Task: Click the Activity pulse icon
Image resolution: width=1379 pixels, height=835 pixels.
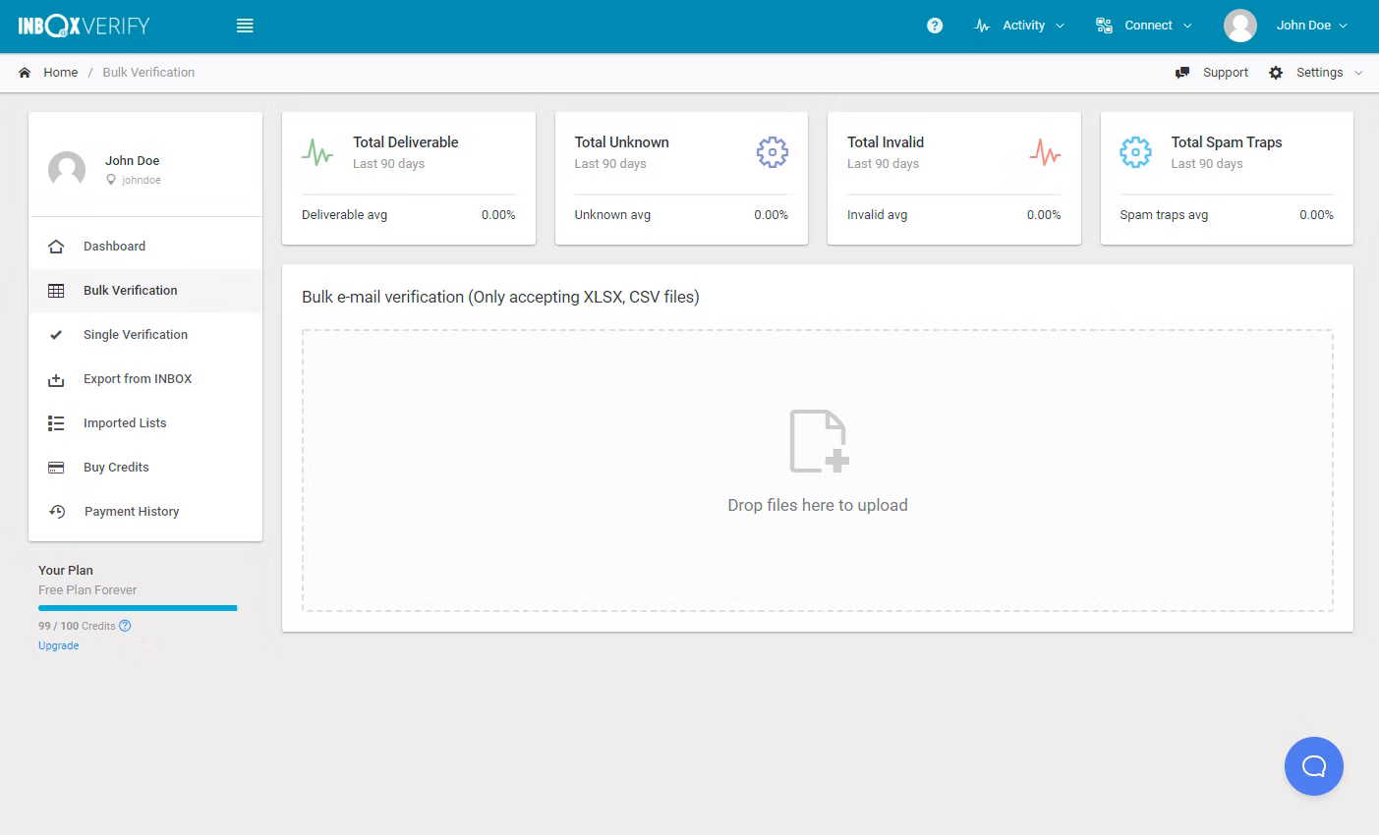Action: tap(982, 26)
